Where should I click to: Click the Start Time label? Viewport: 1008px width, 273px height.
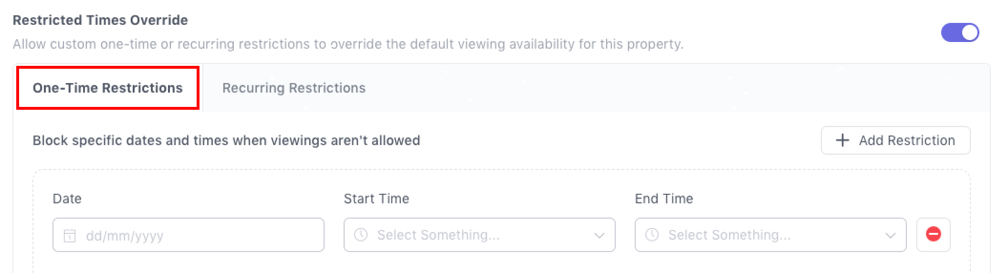376,199
